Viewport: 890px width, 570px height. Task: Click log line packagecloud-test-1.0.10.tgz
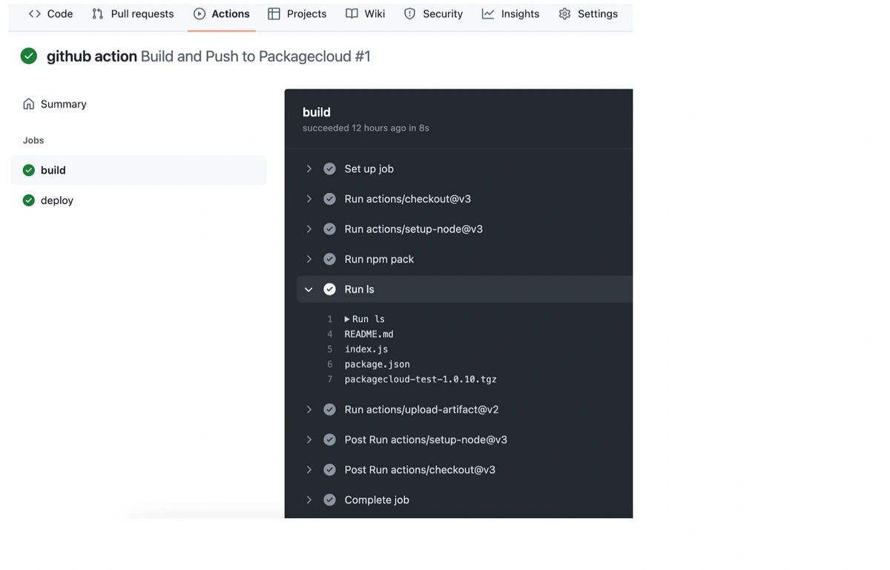point(421,379)
